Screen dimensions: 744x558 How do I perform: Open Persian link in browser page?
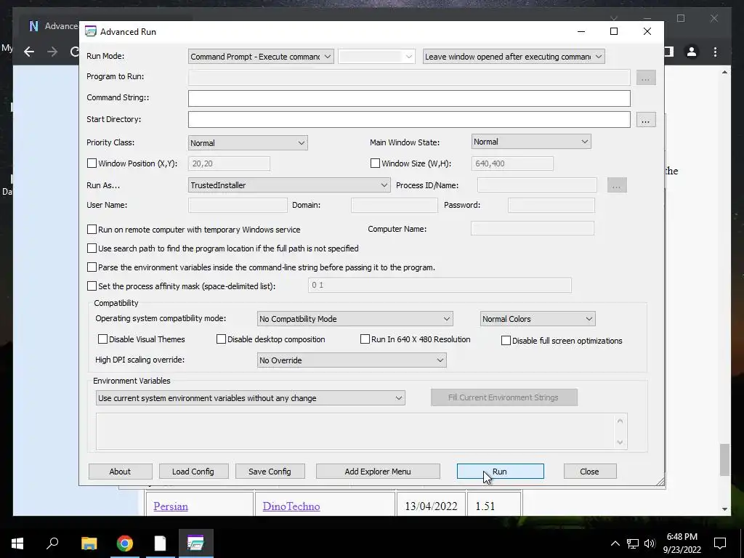(171, 506)
